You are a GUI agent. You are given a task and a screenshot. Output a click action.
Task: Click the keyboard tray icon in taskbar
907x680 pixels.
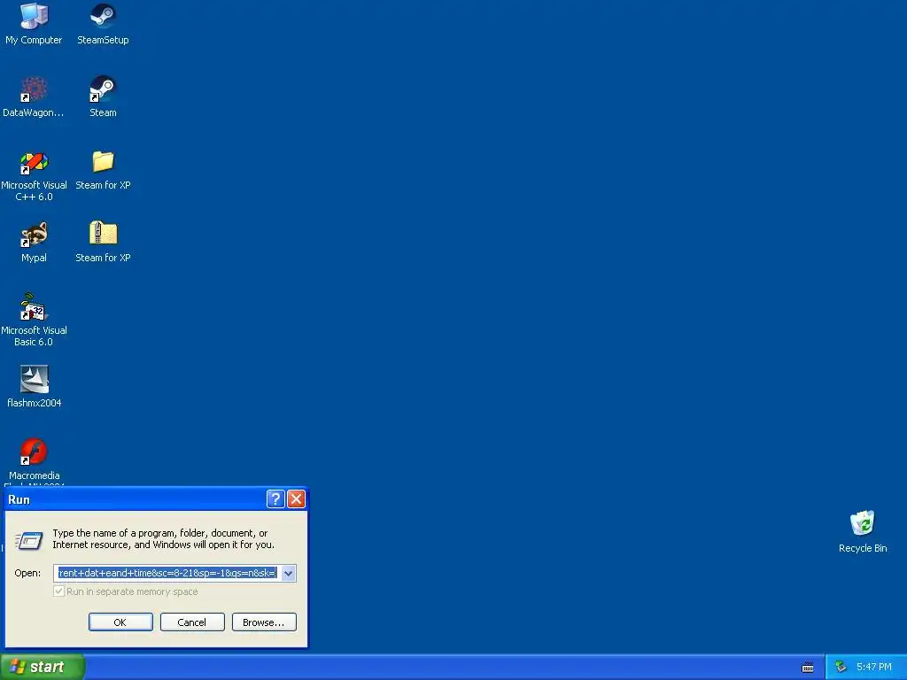click(808, 668)
